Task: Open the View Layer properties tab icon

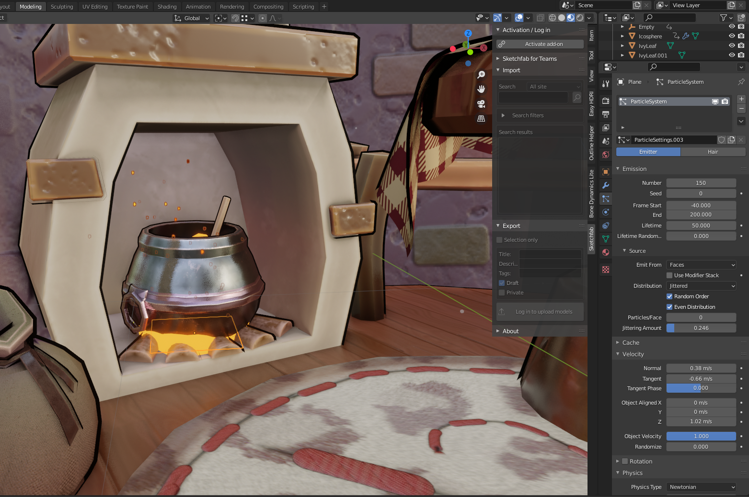Action: click(x=606, y=128)
